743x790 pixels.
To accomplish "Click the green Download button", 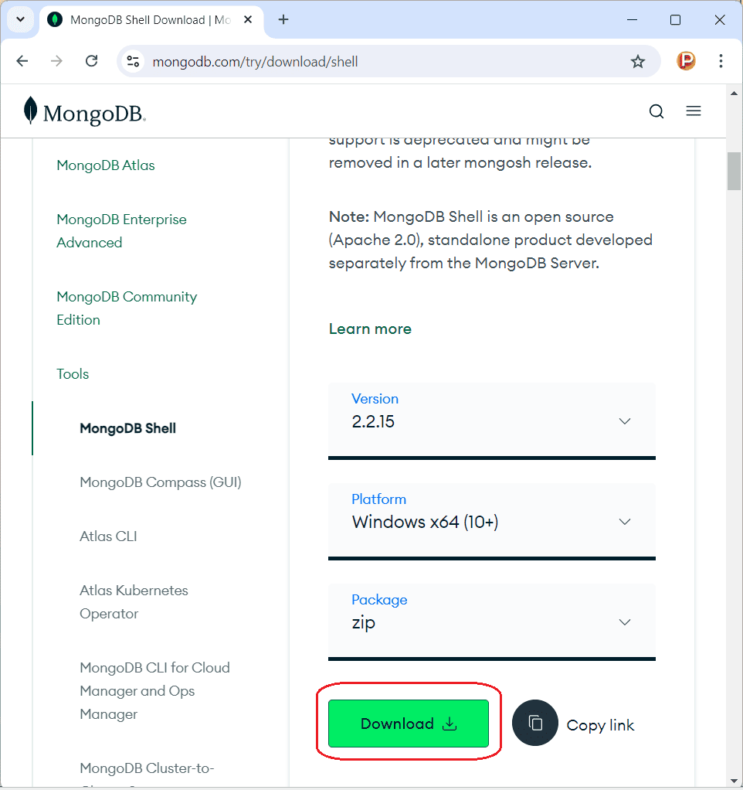I will click(x=409, y=724).
